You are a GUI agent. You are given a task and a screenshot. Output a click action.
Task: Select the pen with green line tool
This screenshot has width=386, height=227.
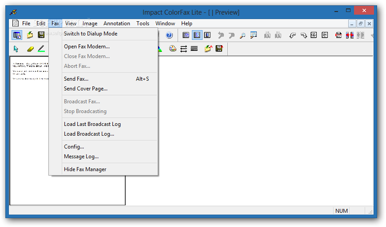[41, 49]
